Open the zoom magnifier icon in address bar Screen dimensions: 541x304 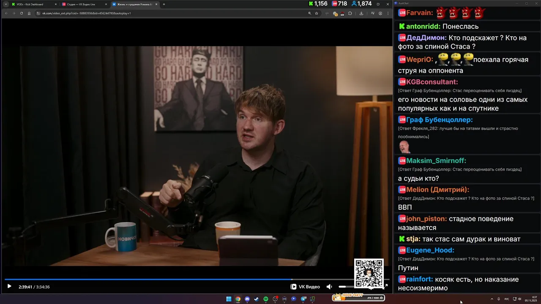click(x=310, y=13)
